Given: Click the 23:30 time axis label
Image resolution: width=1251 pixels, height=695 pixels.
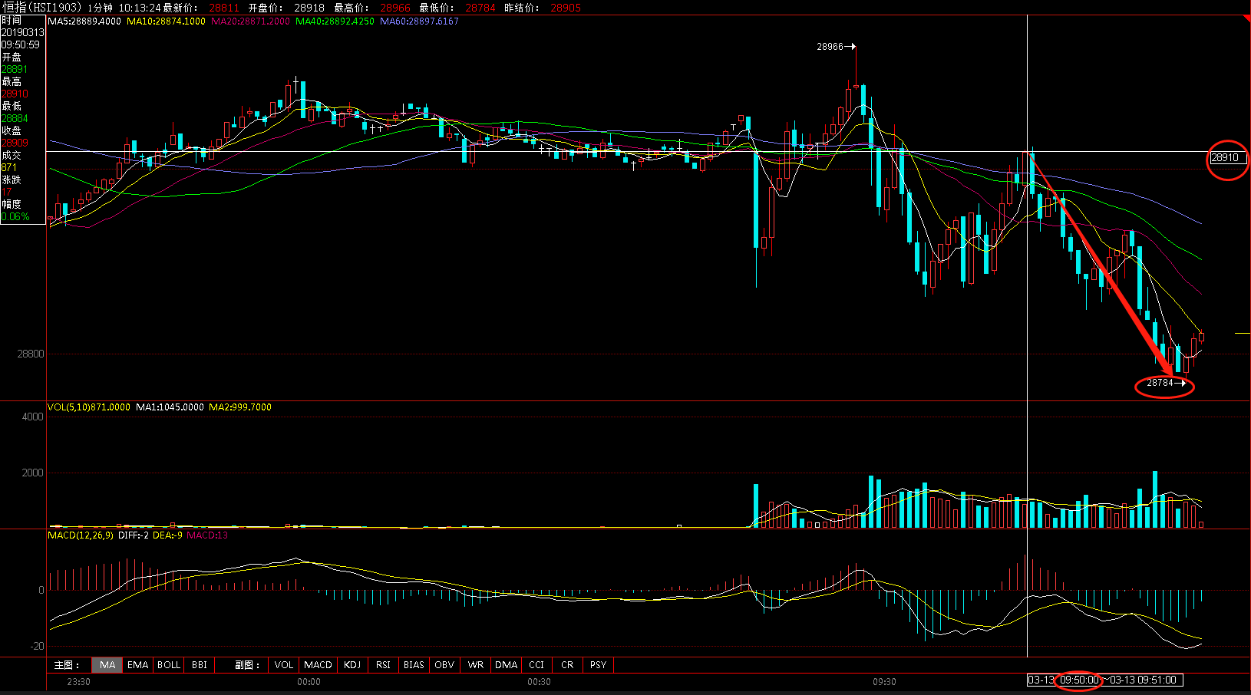Looking at the screenshot, I should (x=78, y=681).
